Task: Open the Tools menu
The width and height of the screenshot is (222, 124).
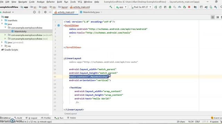Action: pyautogui.click(x=73, y=2)
